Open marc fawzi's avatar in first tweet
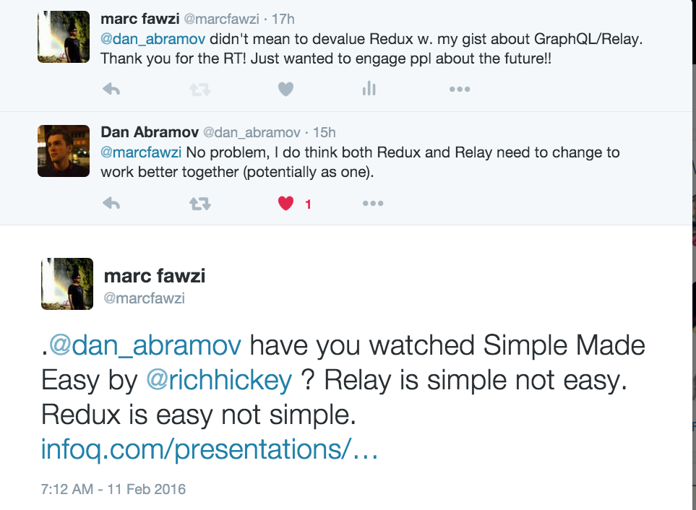 pyautogui.click(x=63, y=37)
